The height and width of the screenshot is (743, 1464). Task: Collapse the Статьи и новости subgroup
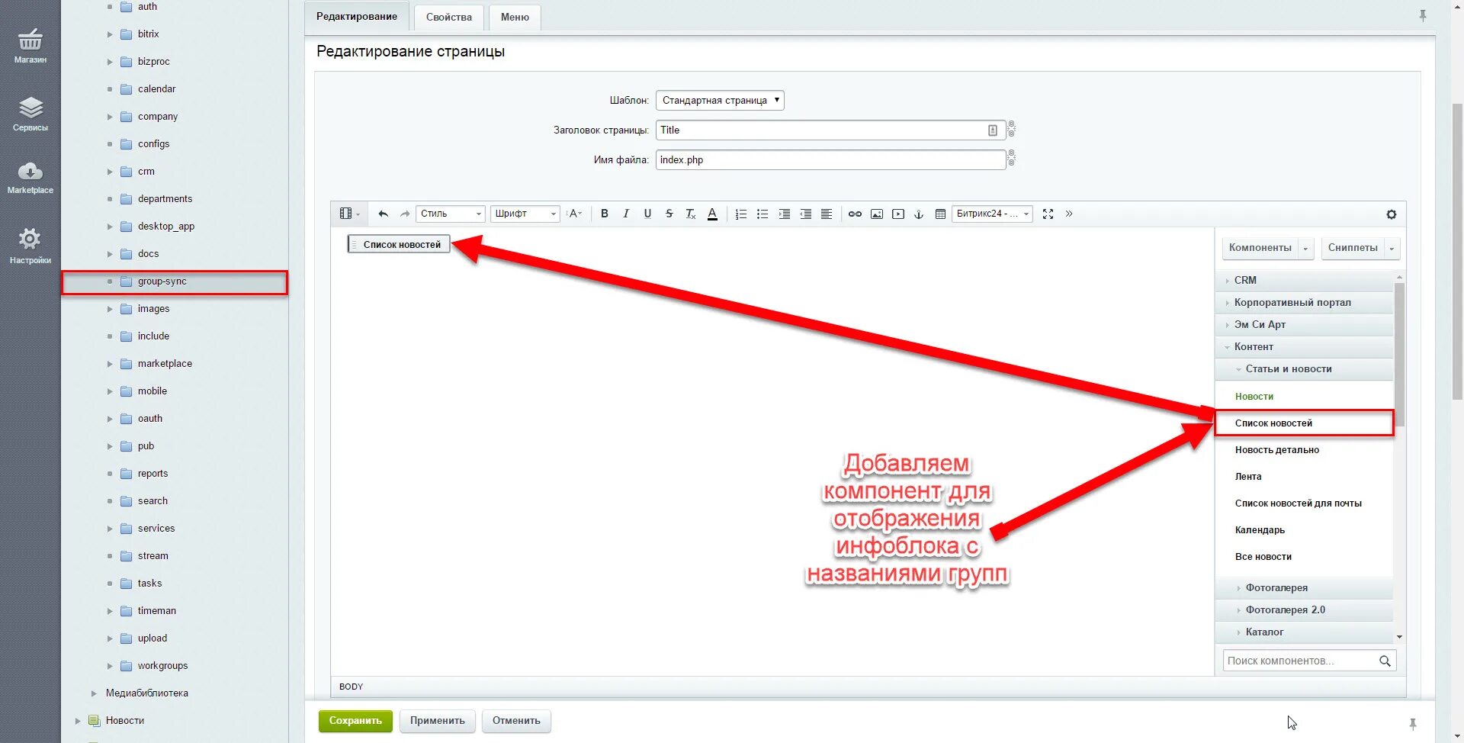[x=1304, y=368]
